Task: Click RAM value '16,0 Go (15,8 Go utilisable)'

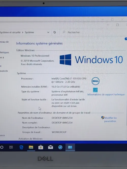Action: 66,87
